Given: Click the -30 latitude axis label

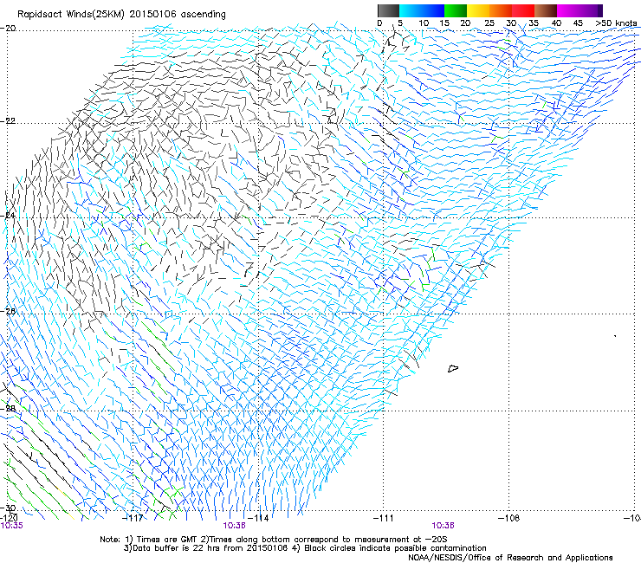Looking at the screenshot, I should pos(8,508).
